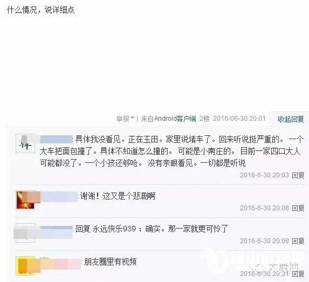Click the 2016-06-30 20:01 post timestamp

point(239,119)
